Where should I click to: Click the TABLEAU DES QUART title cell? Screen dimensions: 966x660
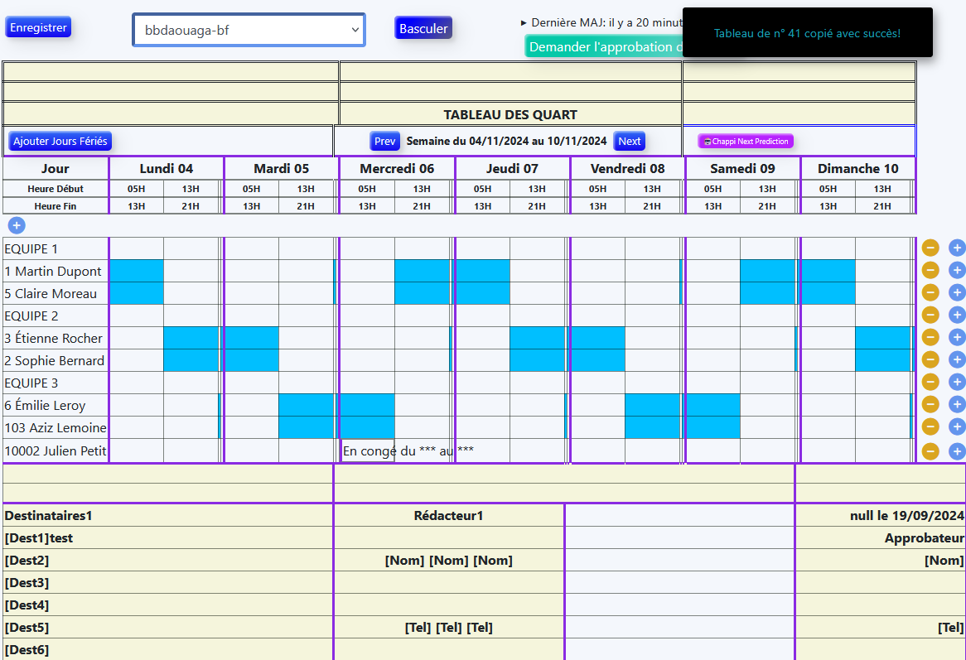pyautogui.click(x=510, y=114)
